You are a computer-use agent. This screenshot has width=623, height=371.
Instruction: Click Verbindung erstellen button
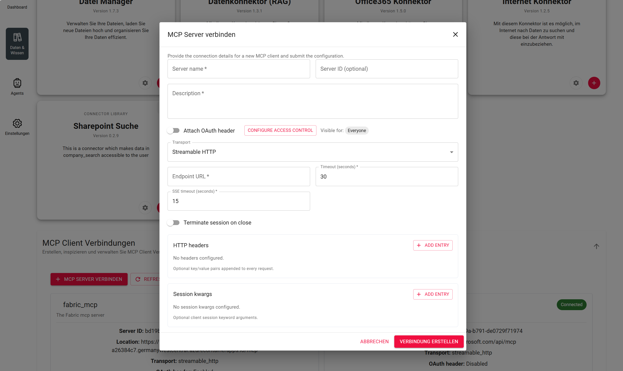click(x=429, y=341)
